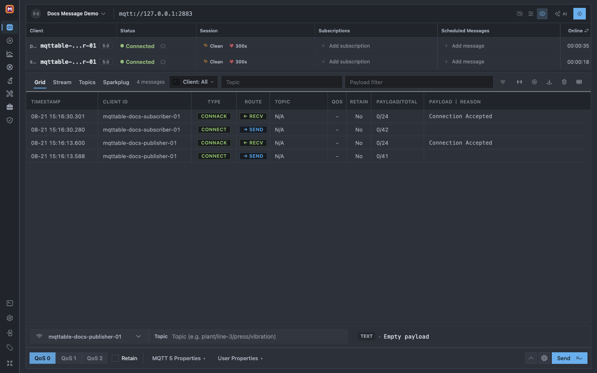Click the broadcast icon beside Docs Message Demo
This screenshot has height=373, width=597.
click(36, 14)
